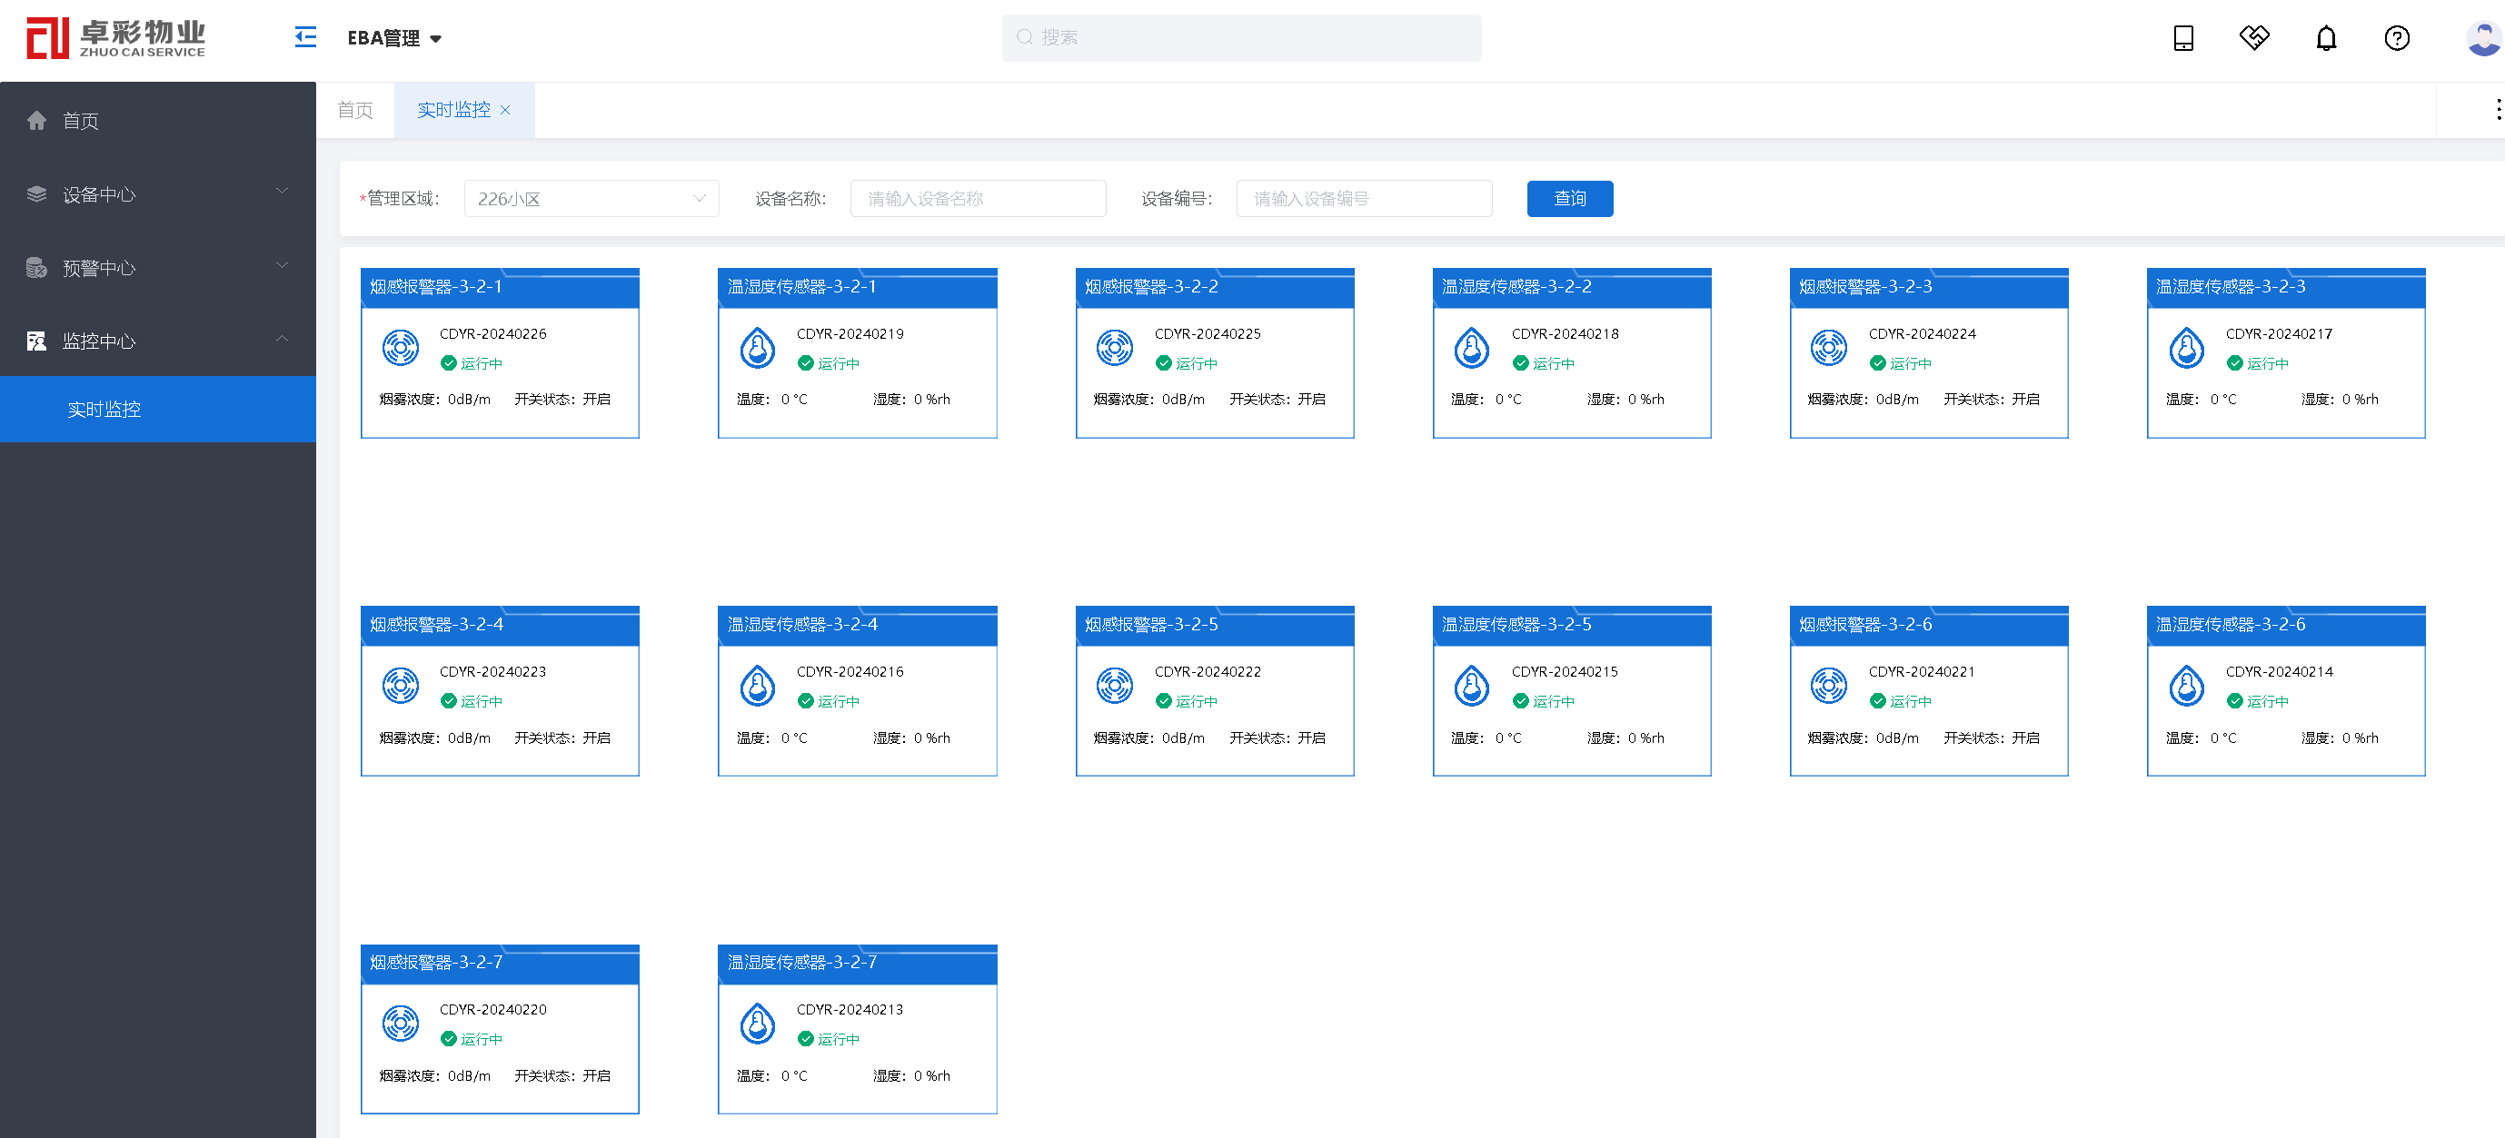Screen dimensions: 2505x1138
Task: Click device code CDYR-20240218
Action: [1565, 333]
